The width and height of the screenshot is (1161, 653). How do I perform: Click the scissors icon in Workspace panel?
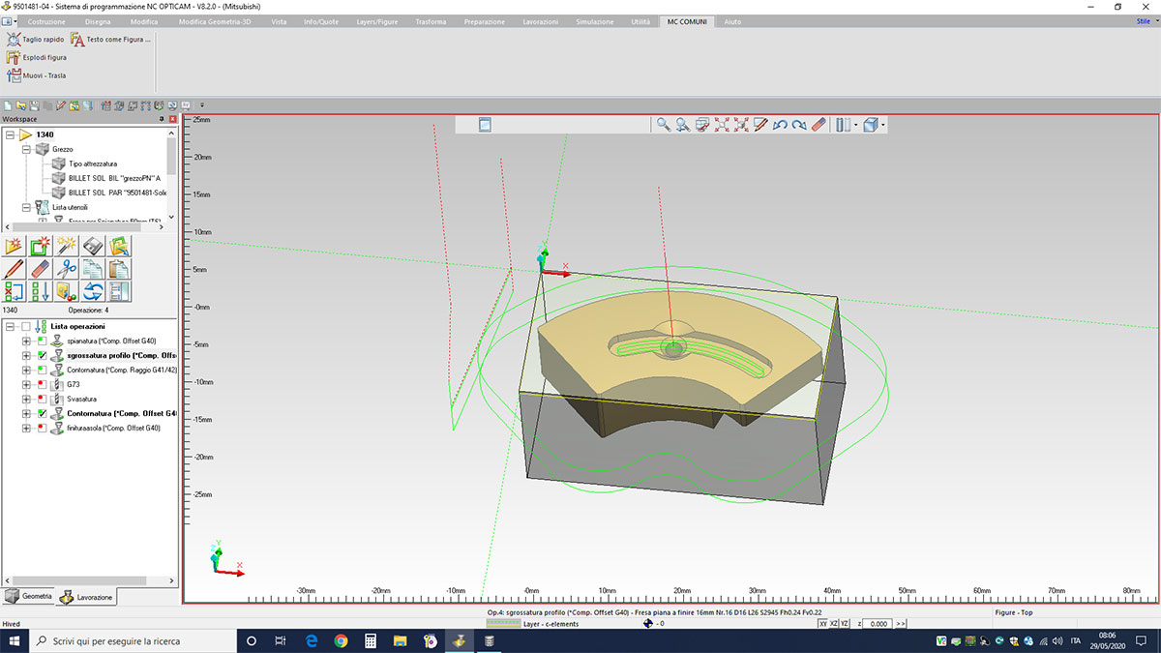click(67, 268)
